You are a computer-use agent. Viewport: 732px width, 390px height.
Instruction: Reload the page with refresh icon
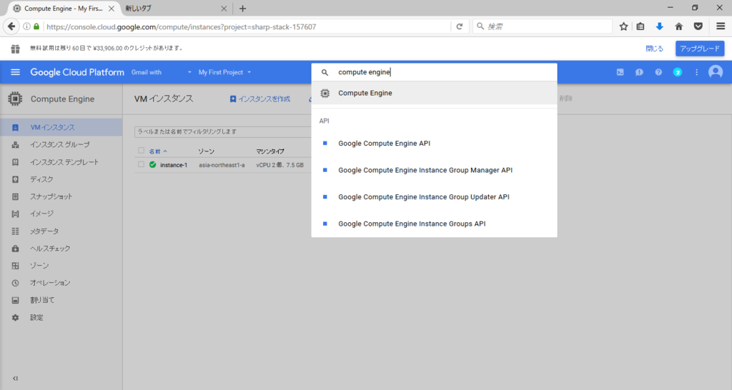pyautogui.click(x=460, y=26)
